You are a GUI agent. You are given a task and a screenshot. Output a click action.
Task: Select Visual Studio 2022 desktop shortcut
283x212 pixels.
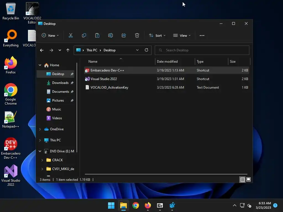coord(11,175)
